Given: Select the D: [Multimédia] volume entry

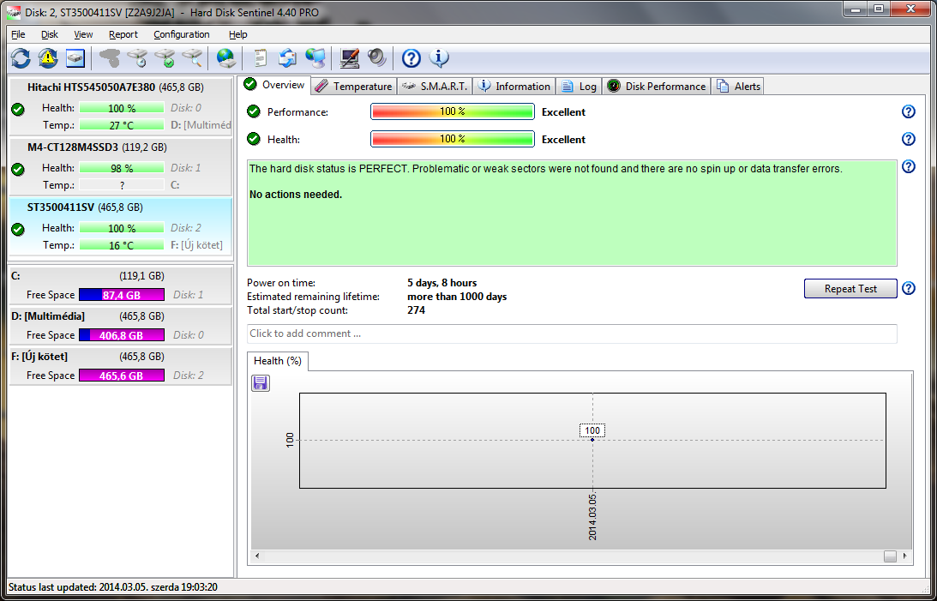Looking at the screenshot, I should 121,325.
